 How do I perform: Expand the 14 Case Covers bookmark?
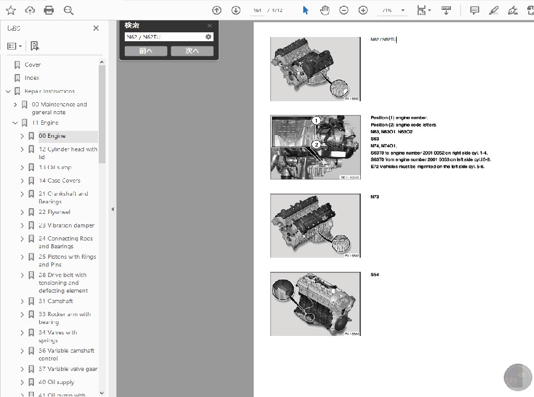click(22, 181)
